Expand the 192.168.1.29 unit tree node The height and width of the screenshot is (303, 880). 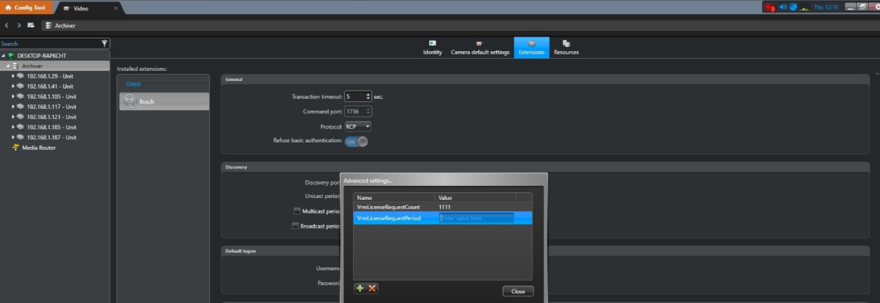[13, 76]
